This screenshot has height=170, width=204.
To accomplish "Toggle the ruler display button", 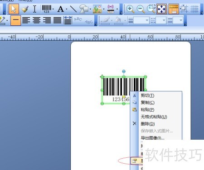I will (x=174, y=9).
